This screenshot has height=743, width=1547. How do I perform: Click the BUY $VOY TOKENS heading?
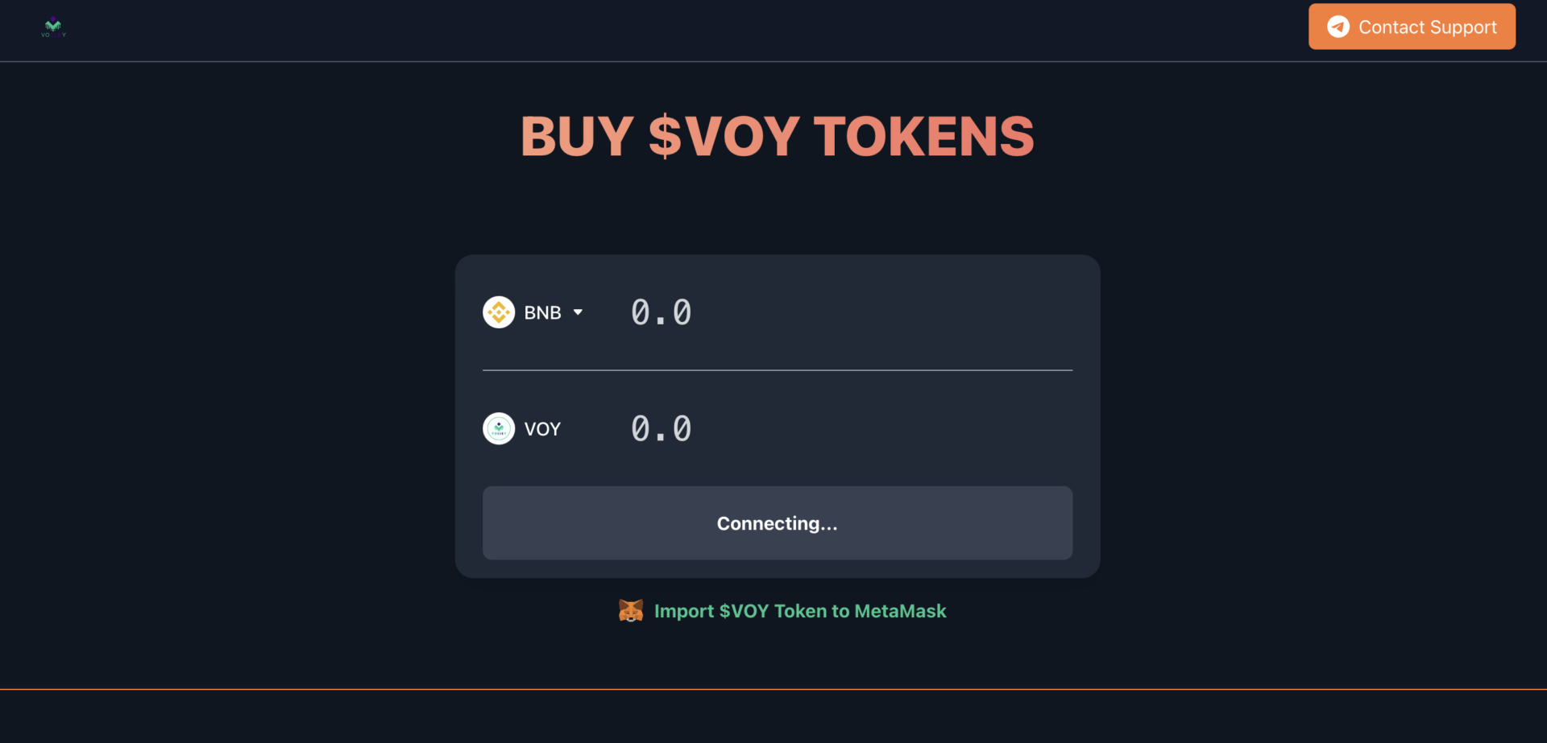[x=778, y=136]
